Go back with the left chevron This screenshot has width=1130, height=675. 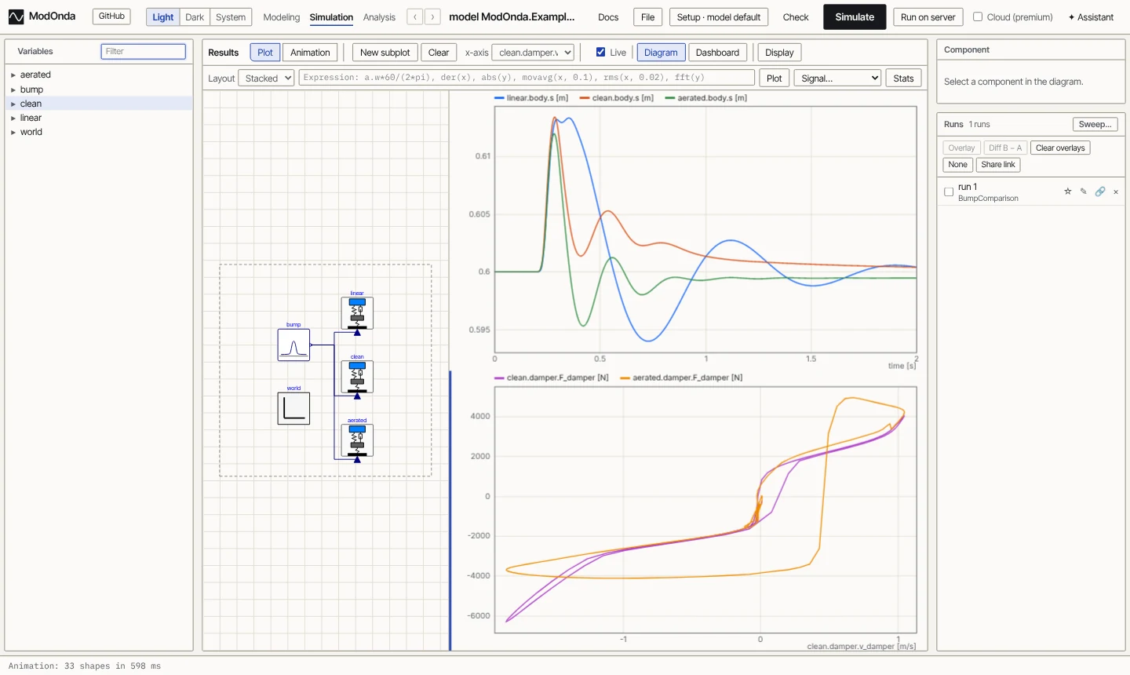[415, 16]
